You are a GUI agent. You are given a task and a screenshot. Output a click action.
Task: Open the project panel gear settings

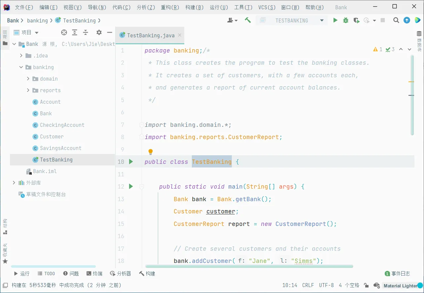click(99, 32)
